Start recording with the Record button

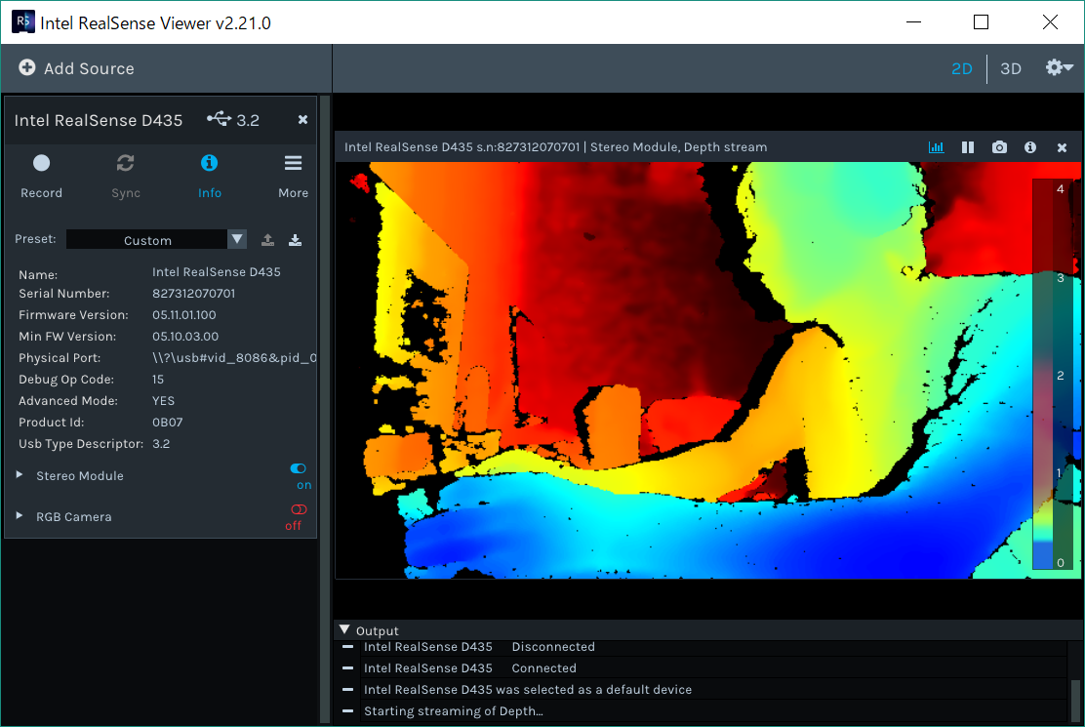click(42, 176)
